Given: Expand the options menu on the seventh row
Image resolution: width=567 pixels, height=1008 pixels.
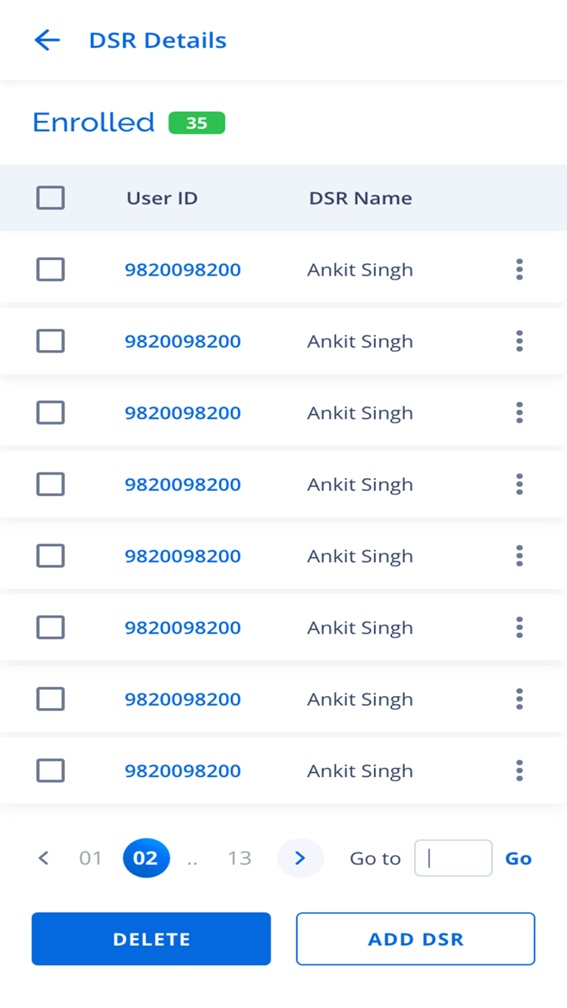Looking at the screenshot, I should tap(519, 698).
